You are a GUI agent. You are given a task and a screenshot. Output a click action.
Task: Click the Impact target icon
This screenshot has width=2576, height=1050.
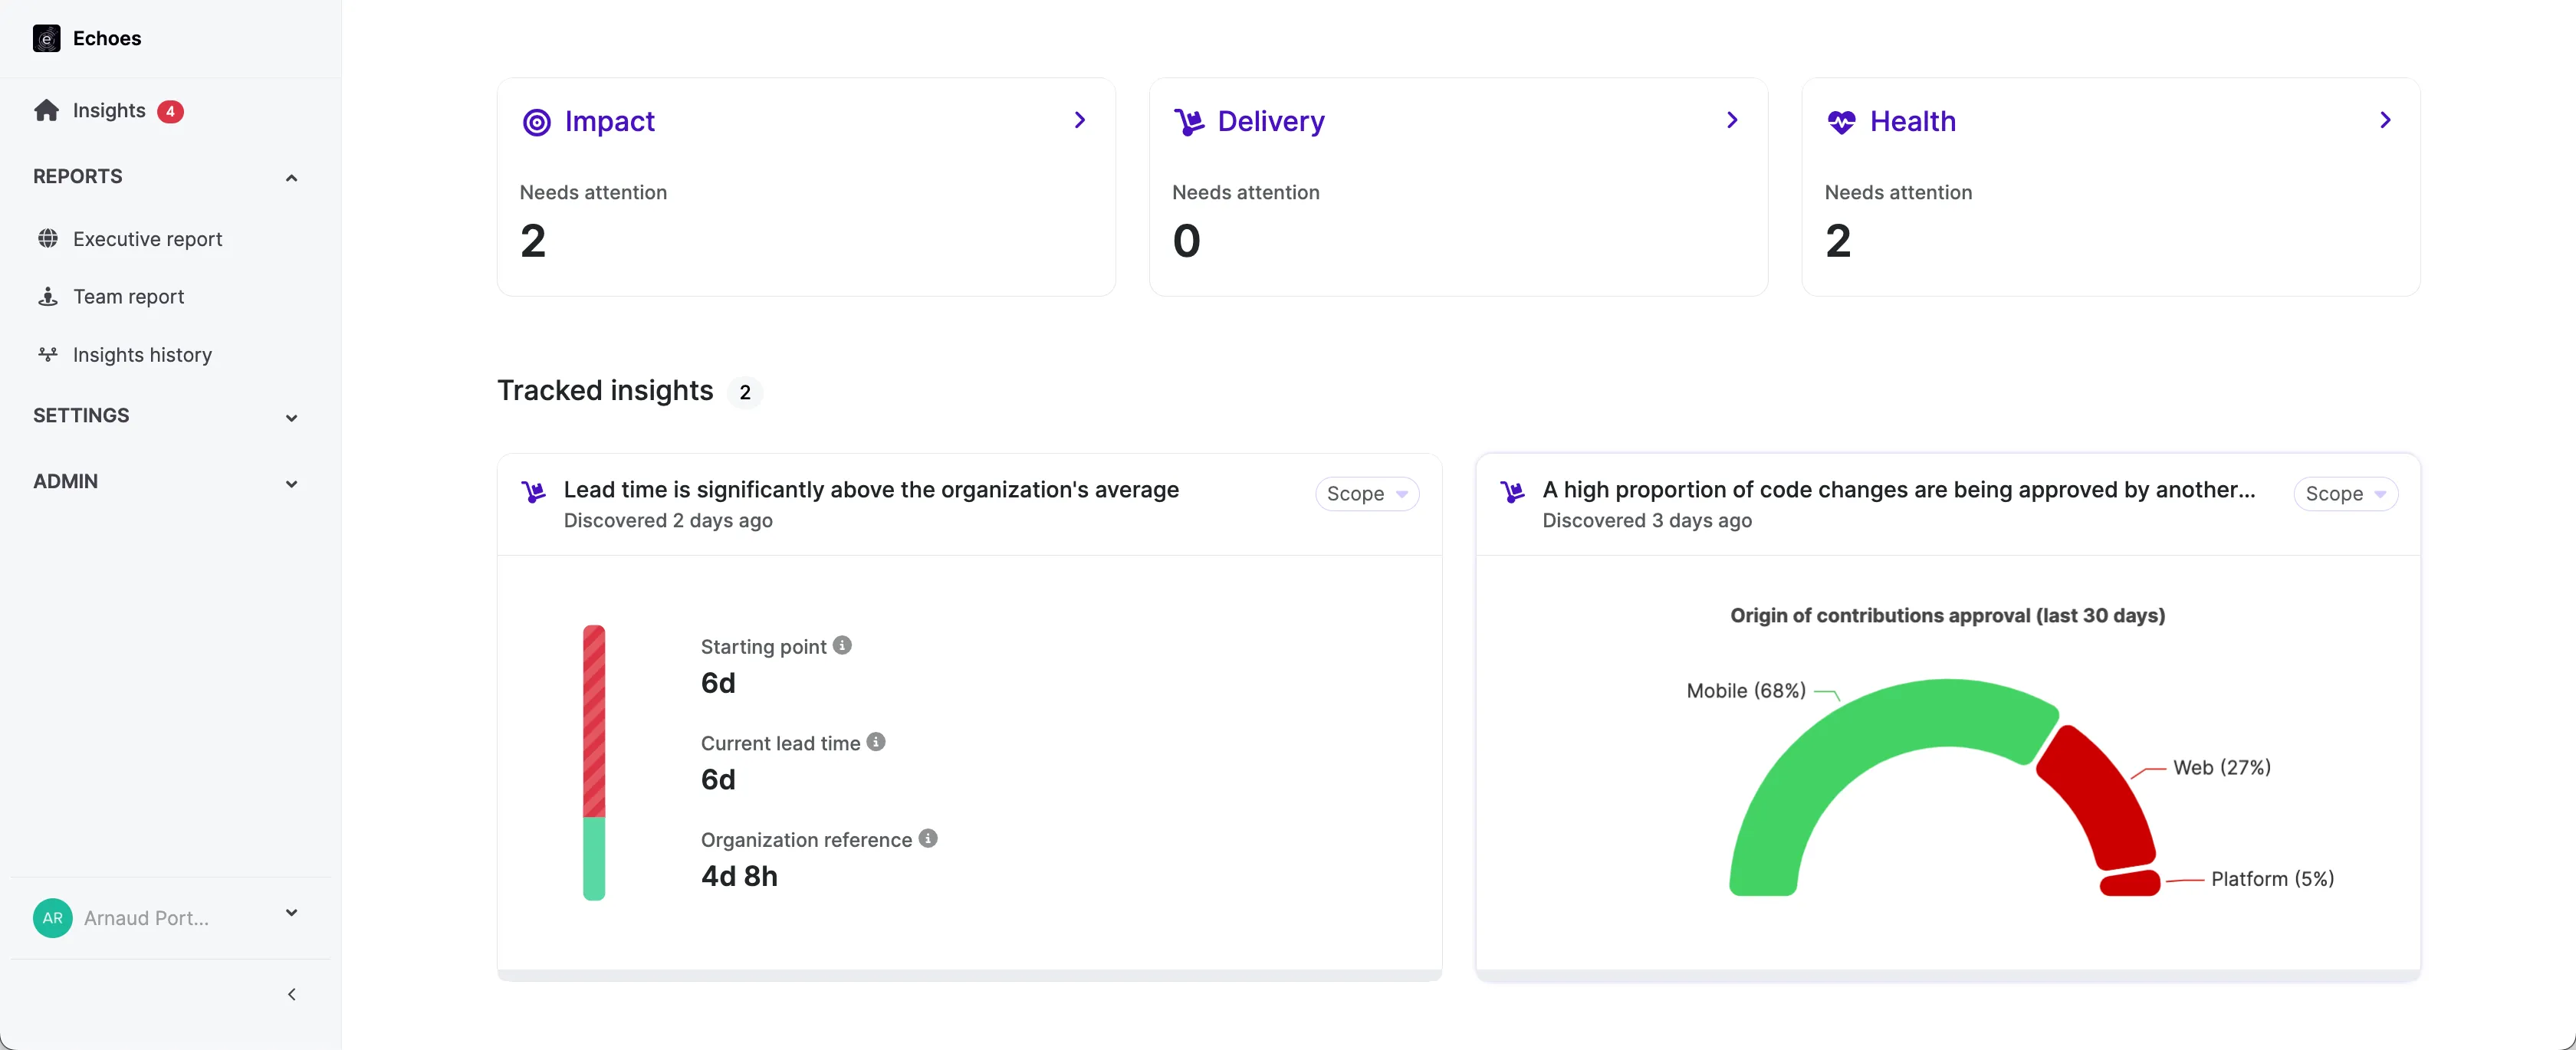click(537, 122)
